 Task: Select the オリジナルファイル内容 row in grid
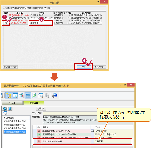[82, 141]
